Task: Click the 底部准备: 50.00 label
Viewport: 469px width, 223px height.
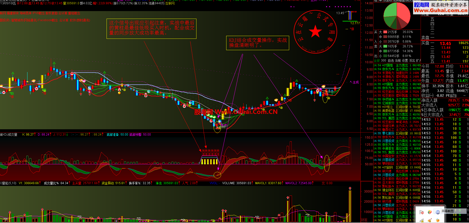Action: pos(117,135)
